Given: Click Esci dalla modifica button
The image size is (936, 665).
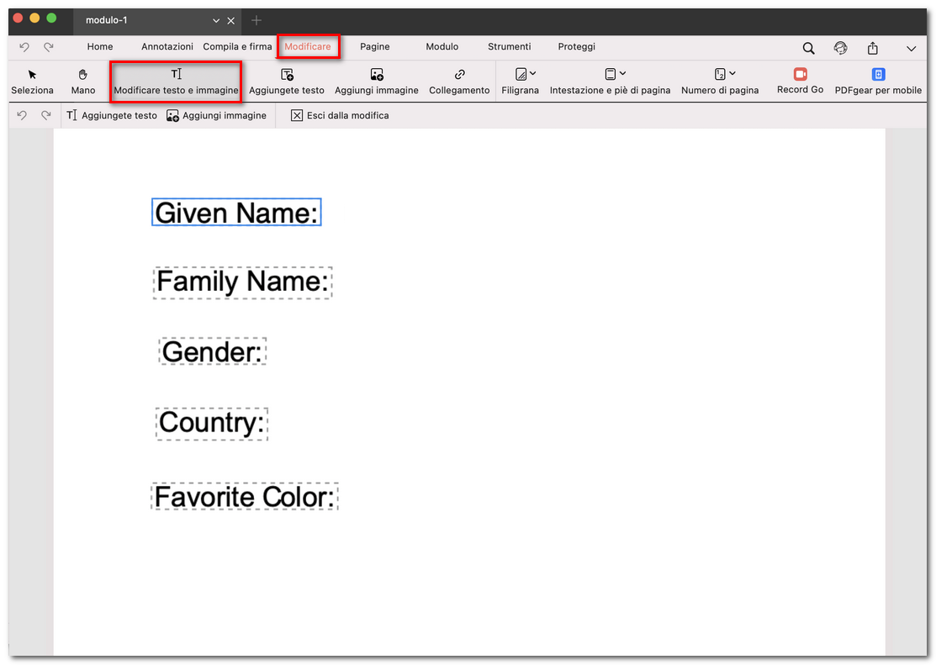Looking at the screenshot, I should (x=340, y=115).
